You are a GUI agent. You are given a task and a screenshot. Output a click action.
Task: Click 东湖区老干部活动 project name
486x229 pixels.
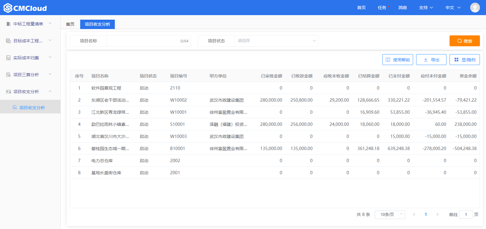tap(110, 100)
